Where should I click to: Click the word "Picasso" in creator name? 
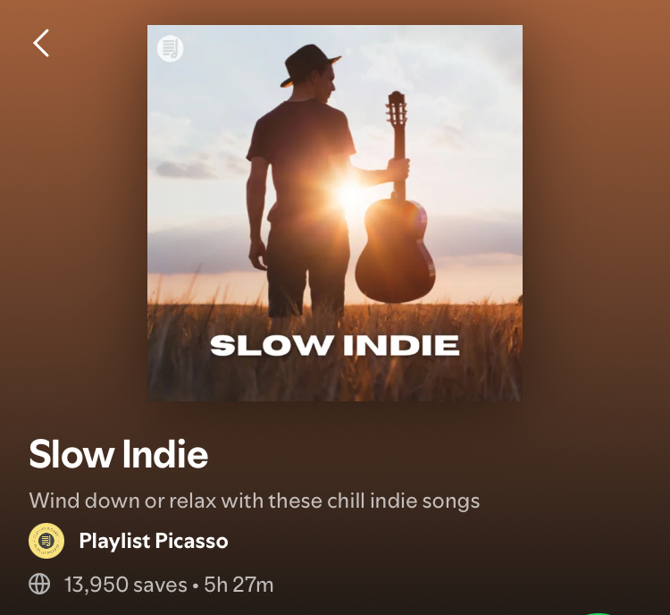coord(191,541)
